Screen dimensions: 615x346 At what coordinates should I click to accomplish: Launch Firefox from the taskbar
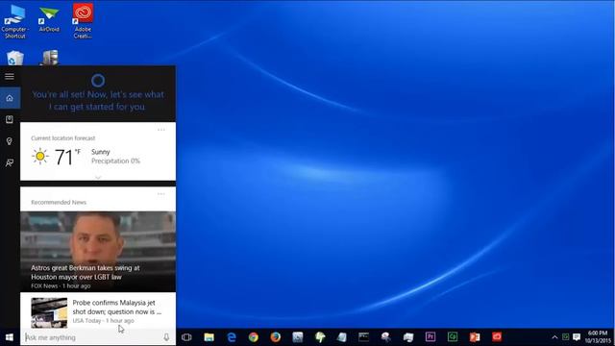276,337
